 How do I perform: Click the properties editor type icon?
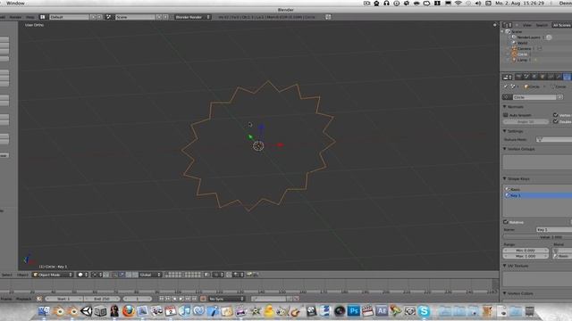click(507, 77)
